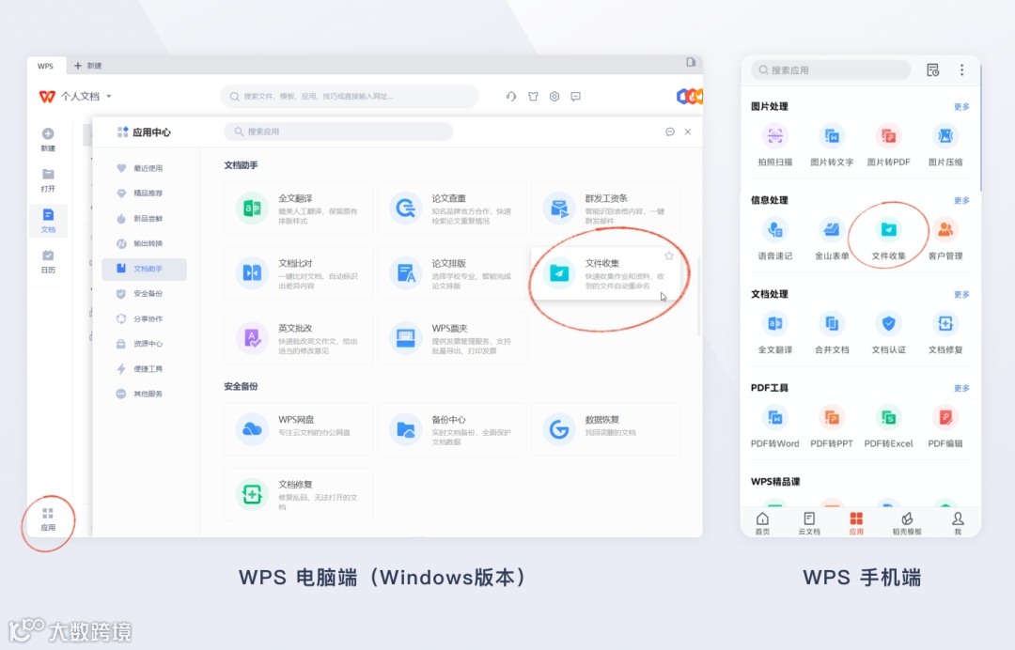Close the 应用中心 panel
Viewport: 1015px width, 650px height.
click(688, 132)
